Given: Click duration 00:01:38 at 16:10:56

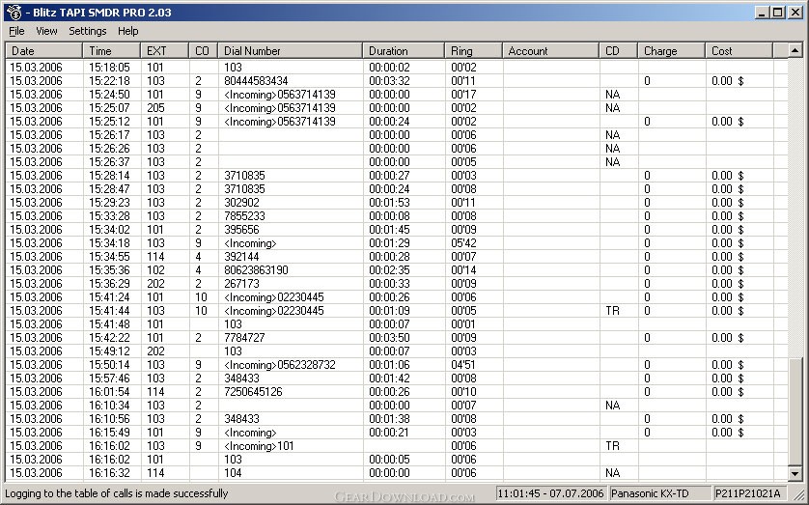Looking at the screenshot, I should pos(389,419).
